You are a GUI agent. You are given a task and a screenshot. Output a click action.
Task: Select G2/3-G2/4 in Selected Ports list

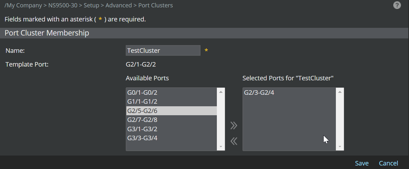coord(289,93)
